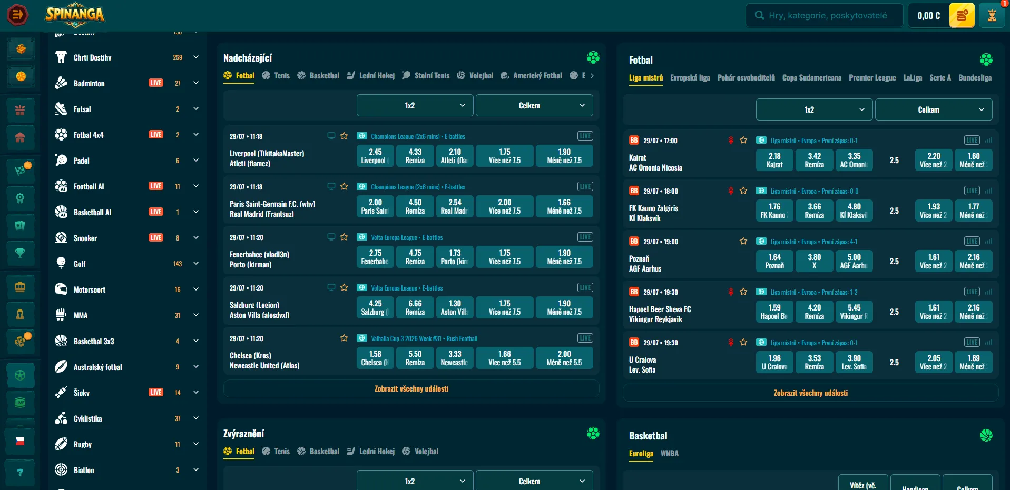Favorite the U Craiova vs Lev. Sofia star
This screenshot has height=490, width=1010.
point(743,342)
